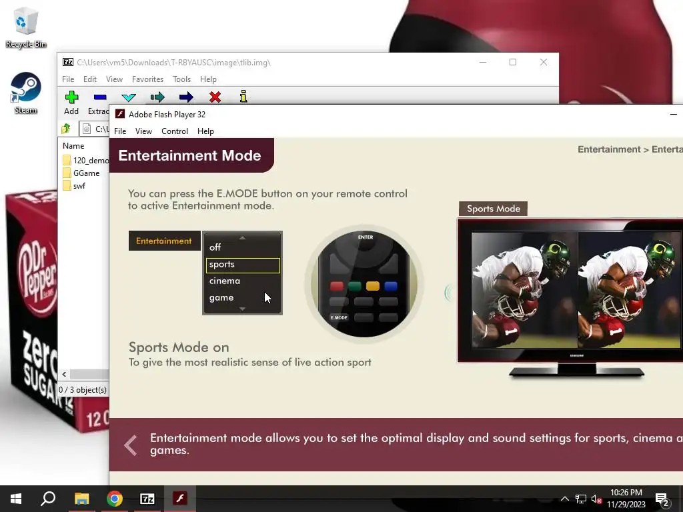Open 7-Zip View menu

[114, 79]
